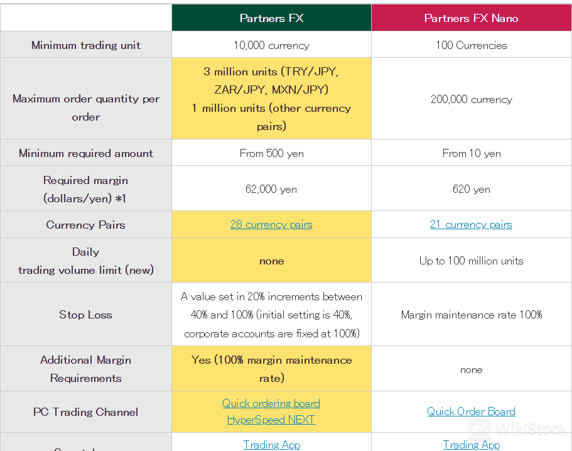Click the 'Yes (100% margin maintenance rate)' cell
Viewport: 572px width, 451px height.
coord(271,369)
